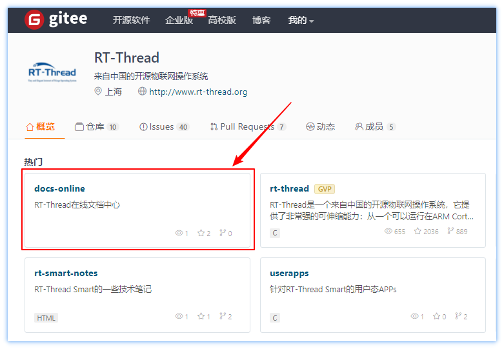Switch to the 成员 tab
504x349 pixels.
pos(375,126)
